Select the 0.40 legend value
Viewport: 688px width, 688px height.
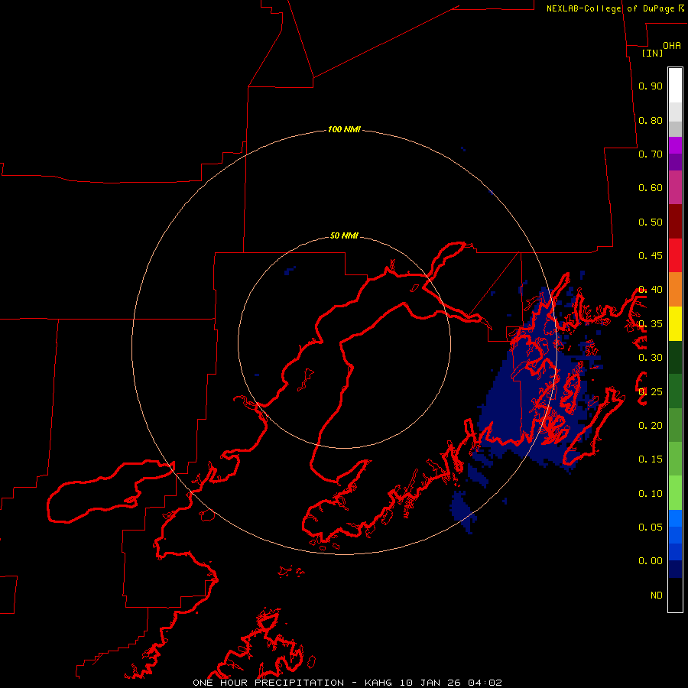point(651,290)
